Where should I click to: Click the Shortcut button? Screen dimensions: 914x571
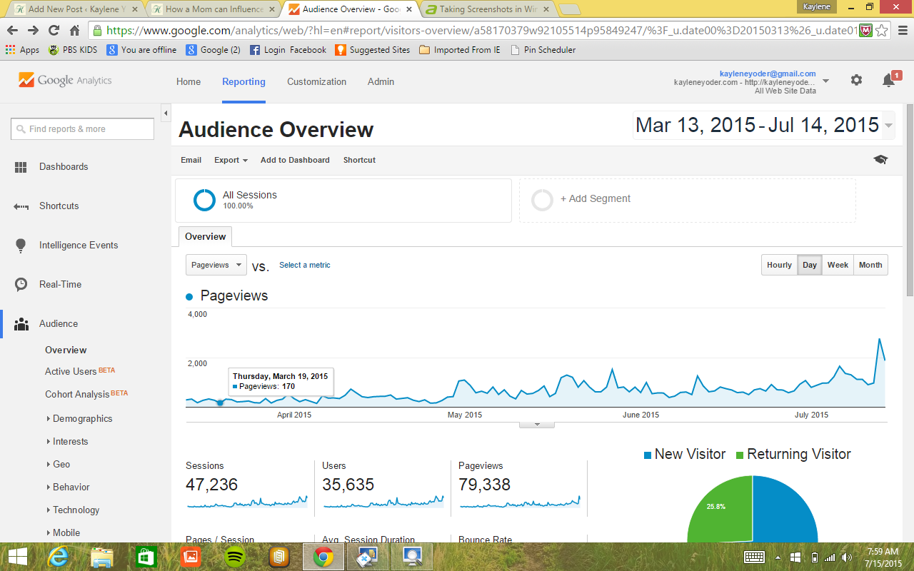[359, 160]
